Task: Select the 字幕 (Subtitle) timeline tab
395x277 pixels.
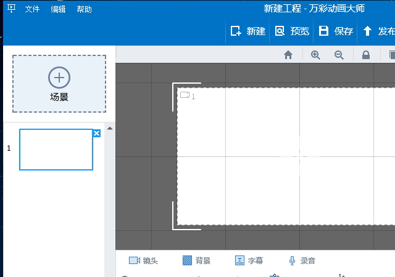Action: 249,260
